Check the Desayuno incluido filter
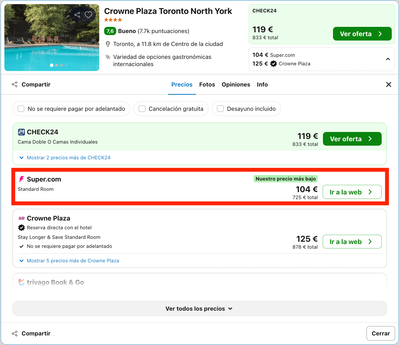Image resolution: width=400 pixels, height=345 pixels. pyautogui.click(x=220, y=109)
